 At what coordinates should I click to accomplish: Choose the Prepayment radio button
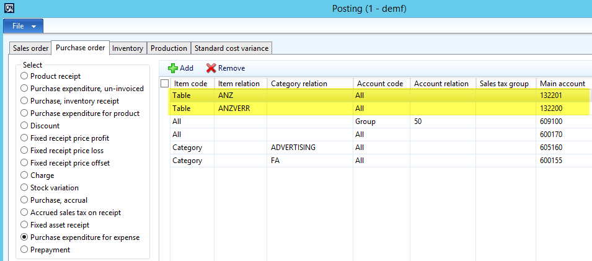coord(24,250)
